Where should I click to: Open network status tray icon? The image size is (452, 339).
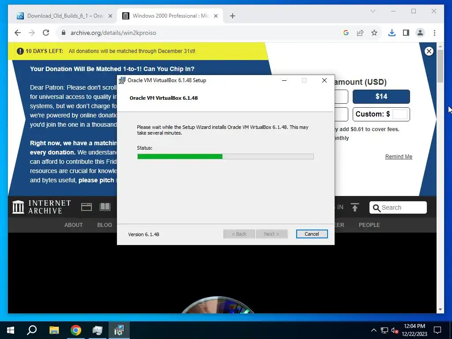tap(384, 330)
